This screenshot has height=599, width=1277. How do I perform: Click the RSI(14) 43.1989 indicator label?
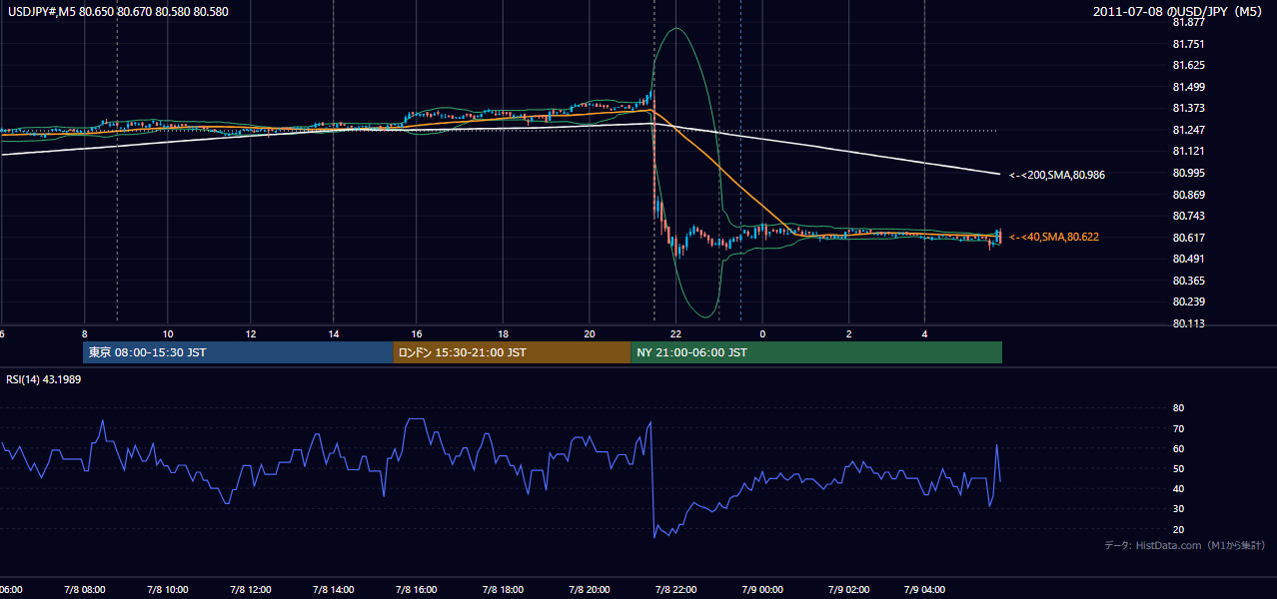coord(43,378)
